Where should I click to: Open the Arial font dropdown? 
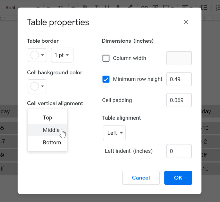15,7
